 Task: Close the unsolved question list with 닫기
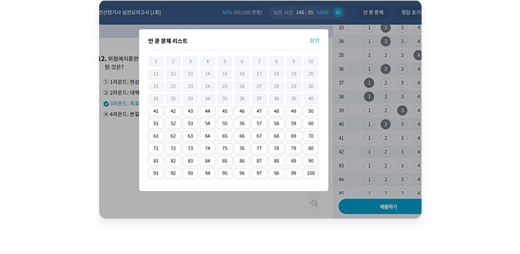pos(314,41)
